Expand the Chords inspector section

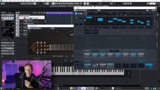pos(7,45)
